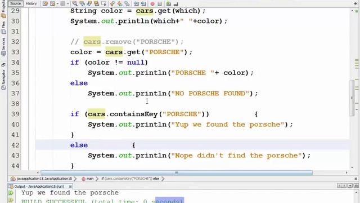
Task: Expand chevron after the main breadcrumb
Action: tap(97, 179)
